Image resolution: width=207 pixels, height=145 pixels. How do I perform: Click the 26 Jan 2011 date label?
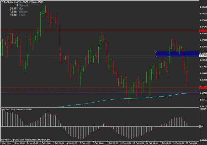pyautogui.click(x=6, y=143)
